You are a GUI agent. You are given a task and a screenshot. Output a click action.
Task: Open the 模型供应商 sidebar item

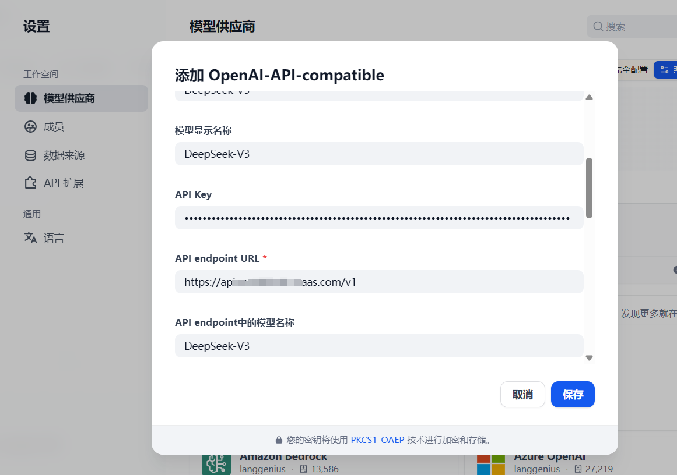click(81, 98)
